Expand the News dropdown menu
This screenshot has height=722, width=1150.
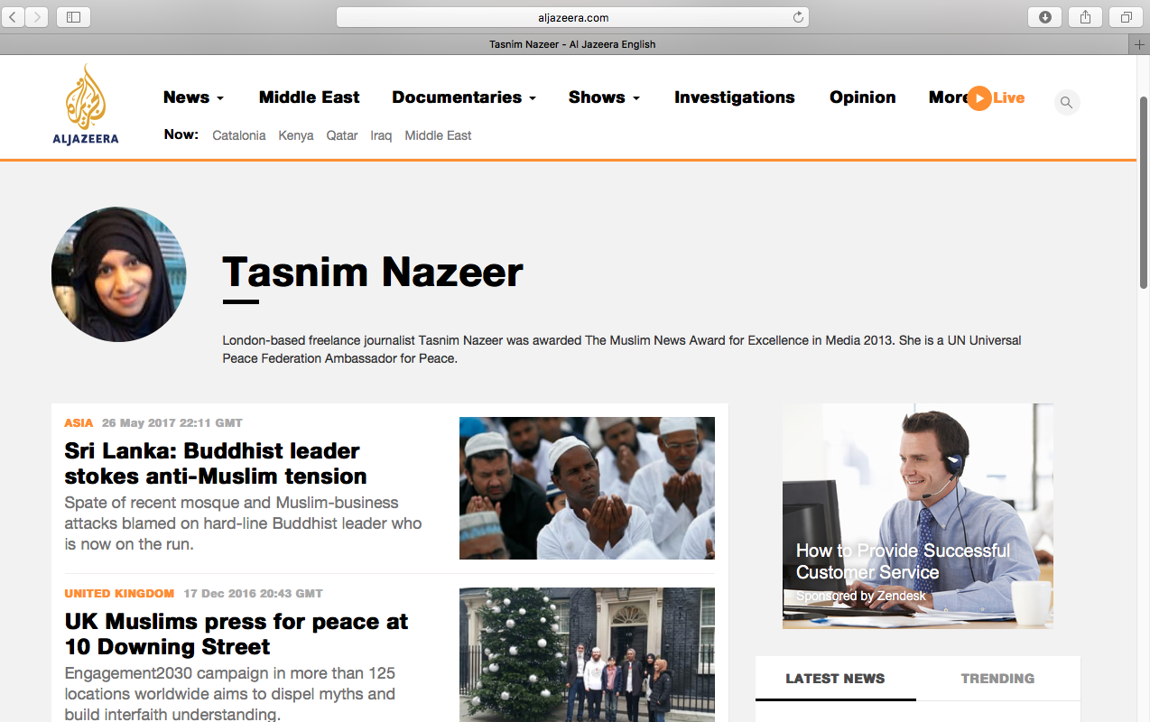coord(193,97)
